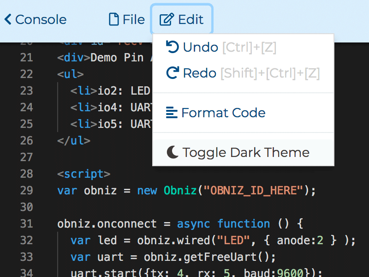This screenshot has height=277, width=369.
Task: Click the File document icon
Action: pyautogui.click(x=113, y=19)
